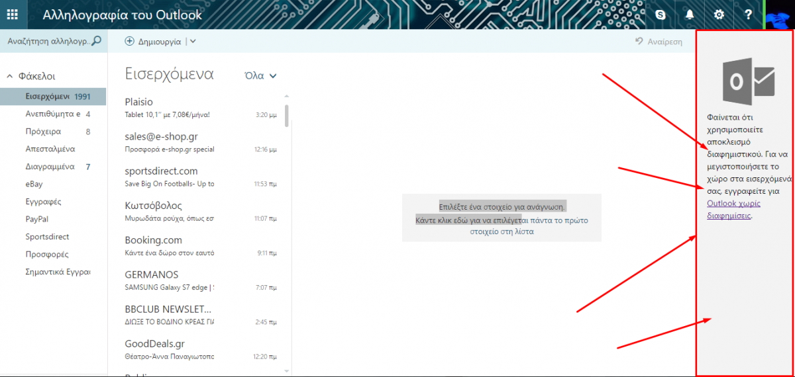Screen dimensions: 795x377
Task: Open the help question mark
Action: pos(748,15)
